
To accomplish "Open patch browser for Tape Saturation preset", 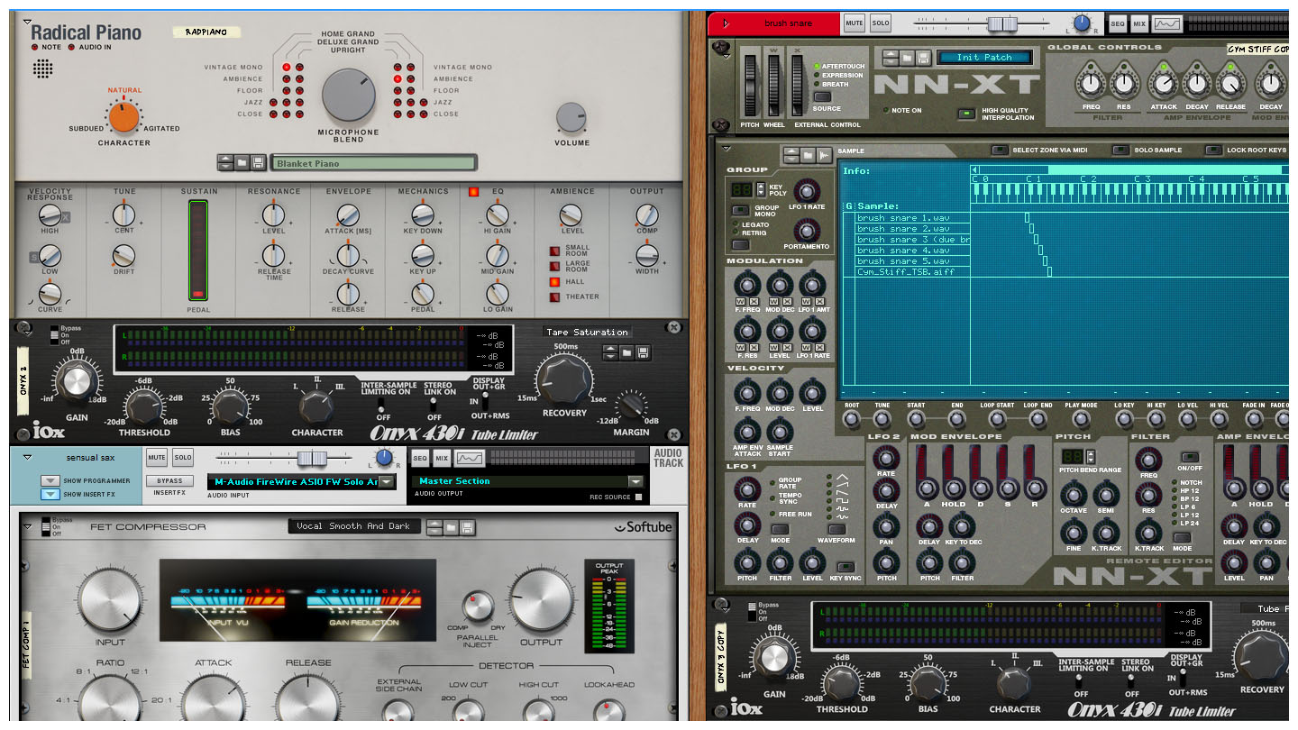I will (x=627, y=352).
